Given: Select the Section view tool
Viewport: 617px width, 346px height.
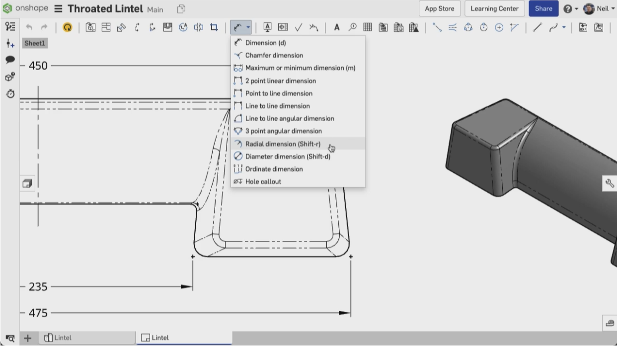Looking at the screenshot, I should (x=137, y=27).
